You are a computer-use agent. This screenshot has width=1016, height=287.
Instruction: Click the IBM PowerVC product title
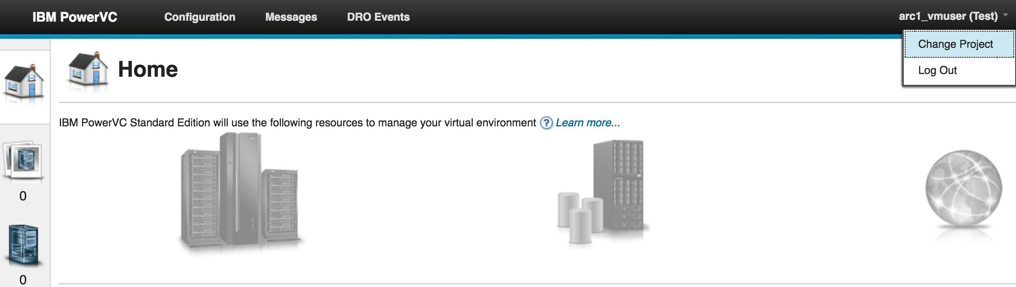tap(75, 17)
